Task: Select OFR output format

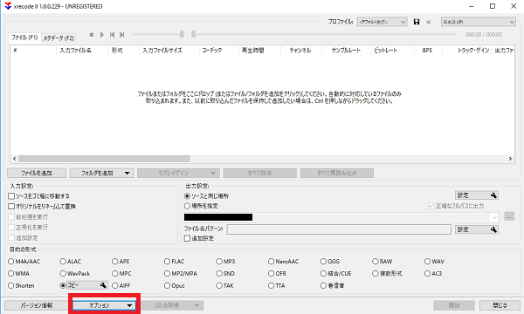Action: (271, 274)
